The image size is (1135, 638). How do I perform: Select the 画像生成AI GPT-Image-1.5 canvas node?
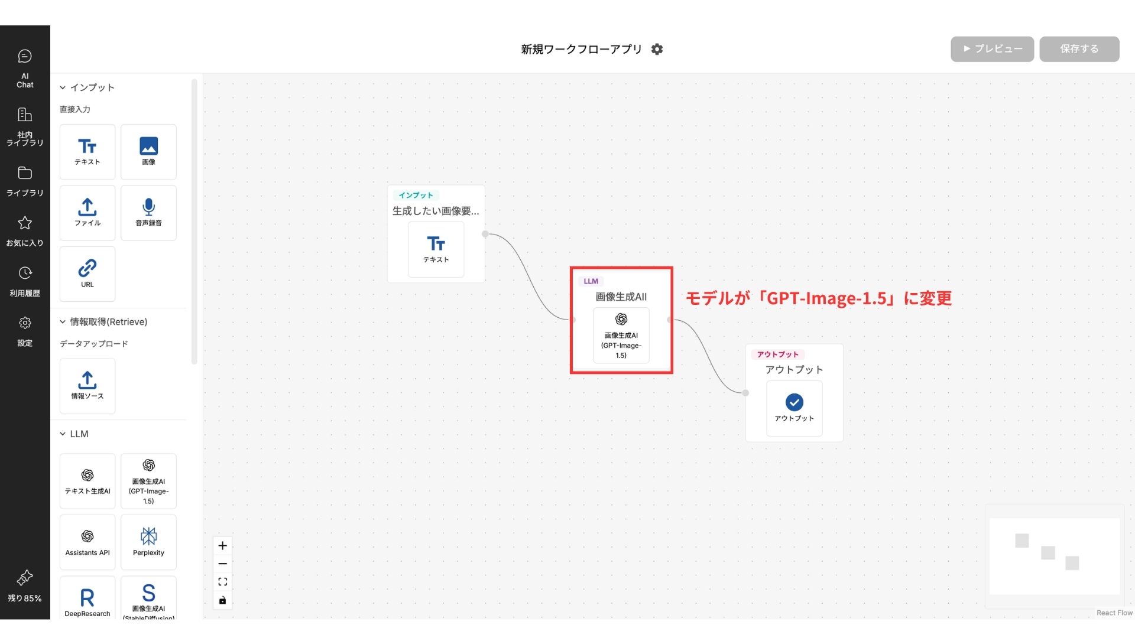click(621, 335)
